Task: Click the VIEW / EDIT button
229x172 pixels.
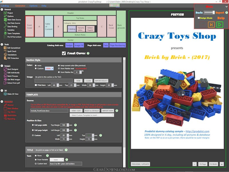Action: [76, 111]
